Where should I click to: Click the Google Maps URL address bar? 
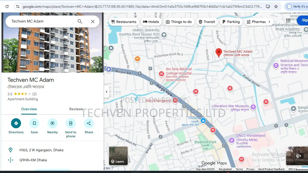[142, 6]
